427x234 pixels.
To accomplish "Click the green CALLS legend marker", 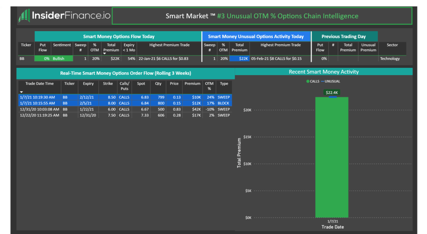I will pos(308,82).
